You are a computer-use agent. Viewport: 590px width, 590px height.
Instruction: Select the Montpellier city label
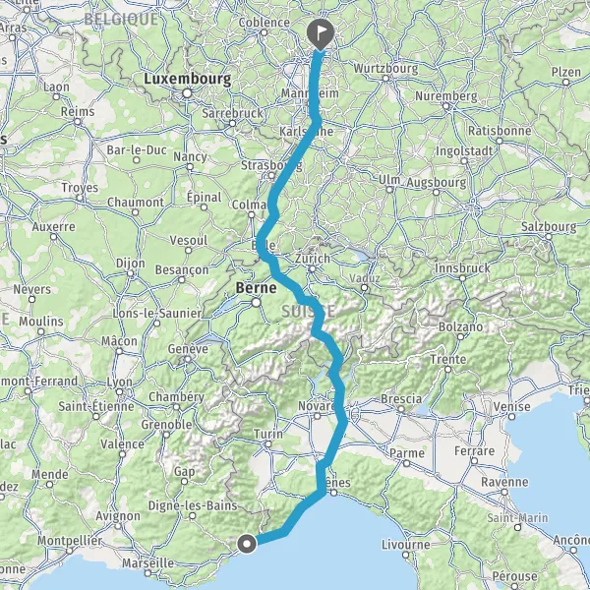point(70,541)
